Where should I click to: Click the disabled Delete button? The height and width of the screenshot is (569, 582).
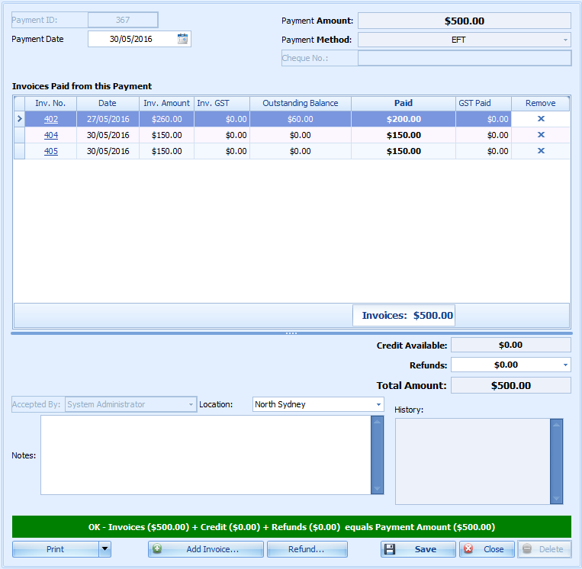point(545,549)
